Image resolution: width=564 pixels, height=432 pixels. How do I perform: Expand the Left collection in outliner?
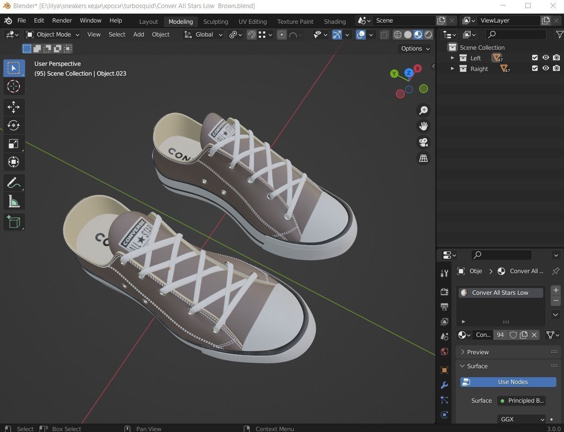452,58
